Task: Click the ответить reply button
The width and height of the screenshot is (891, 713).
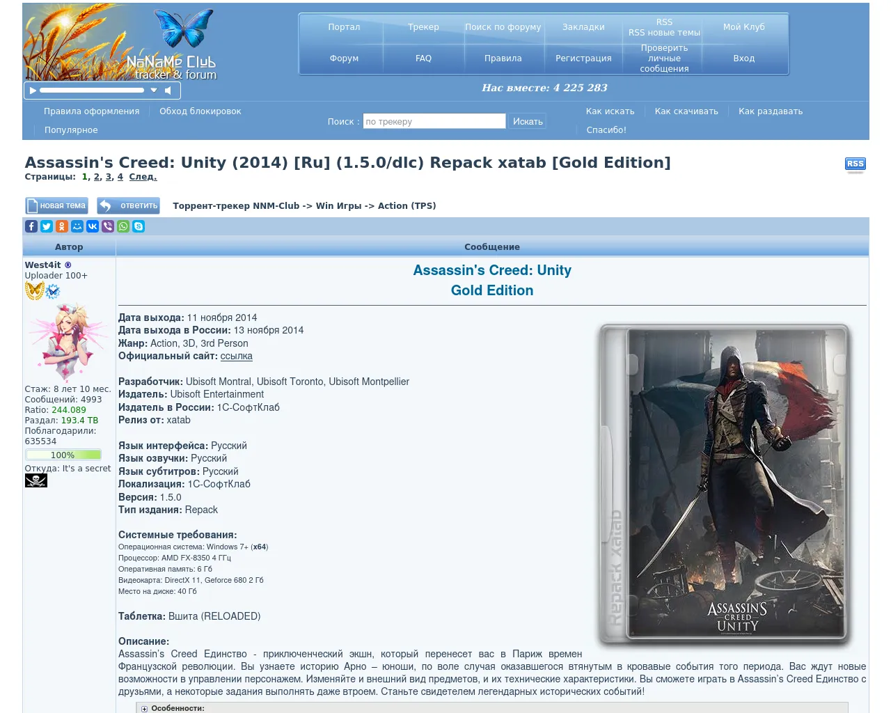Action: [x=129, y=205]
